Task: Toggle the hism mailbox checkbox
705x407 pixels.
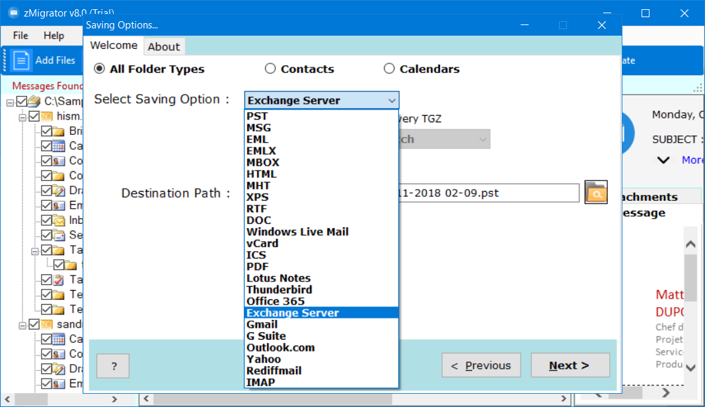Action: (x=34, y=116)
